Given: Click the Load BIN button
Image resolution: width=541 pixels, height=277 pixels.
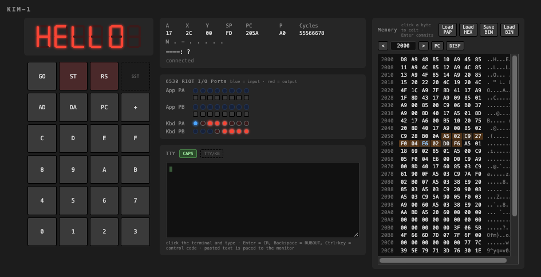Looking at the screenshot, I should [510, 30].
